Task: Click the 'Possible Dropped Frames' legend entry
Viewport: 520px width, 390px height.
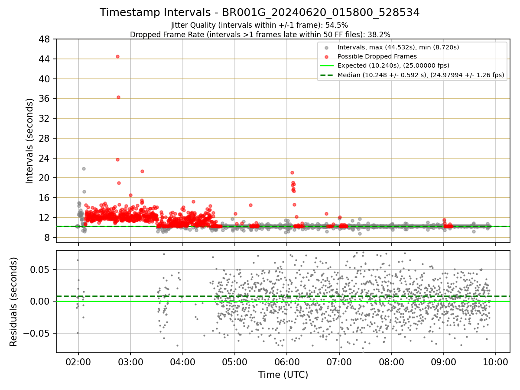Action: click(377, 56)
